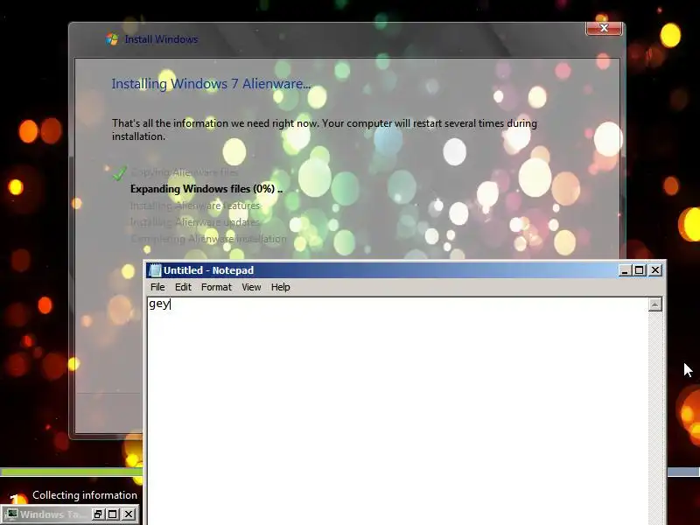Click the "Completing Alienware installation" step
Screen dimensions: 700x525
pyautogui.click(x=208, y=239)
